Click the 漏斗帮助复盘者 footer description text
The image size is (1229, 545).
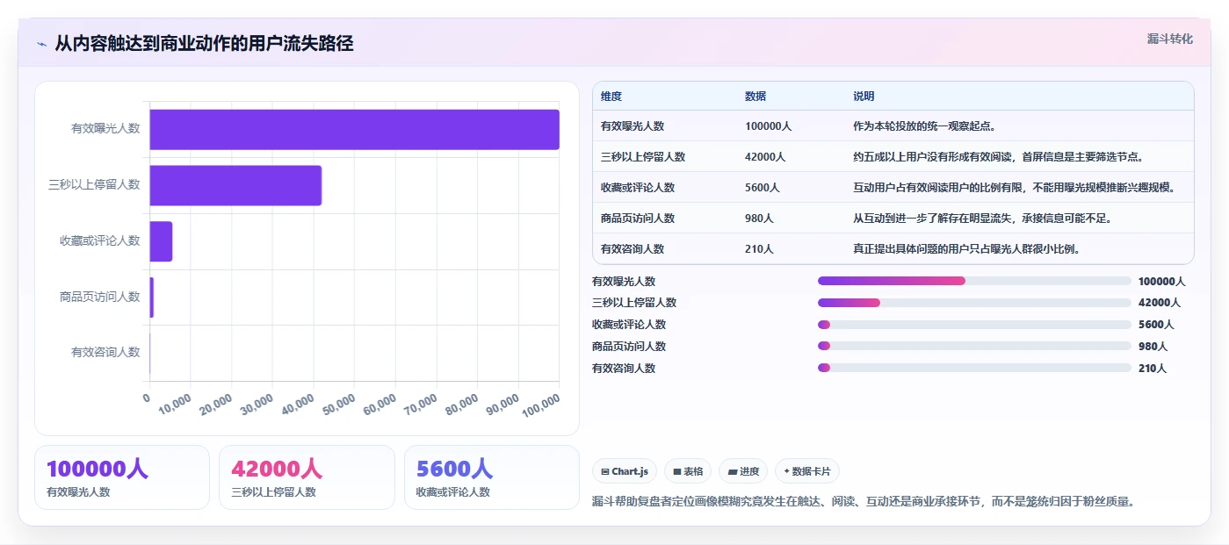[864, 502]
